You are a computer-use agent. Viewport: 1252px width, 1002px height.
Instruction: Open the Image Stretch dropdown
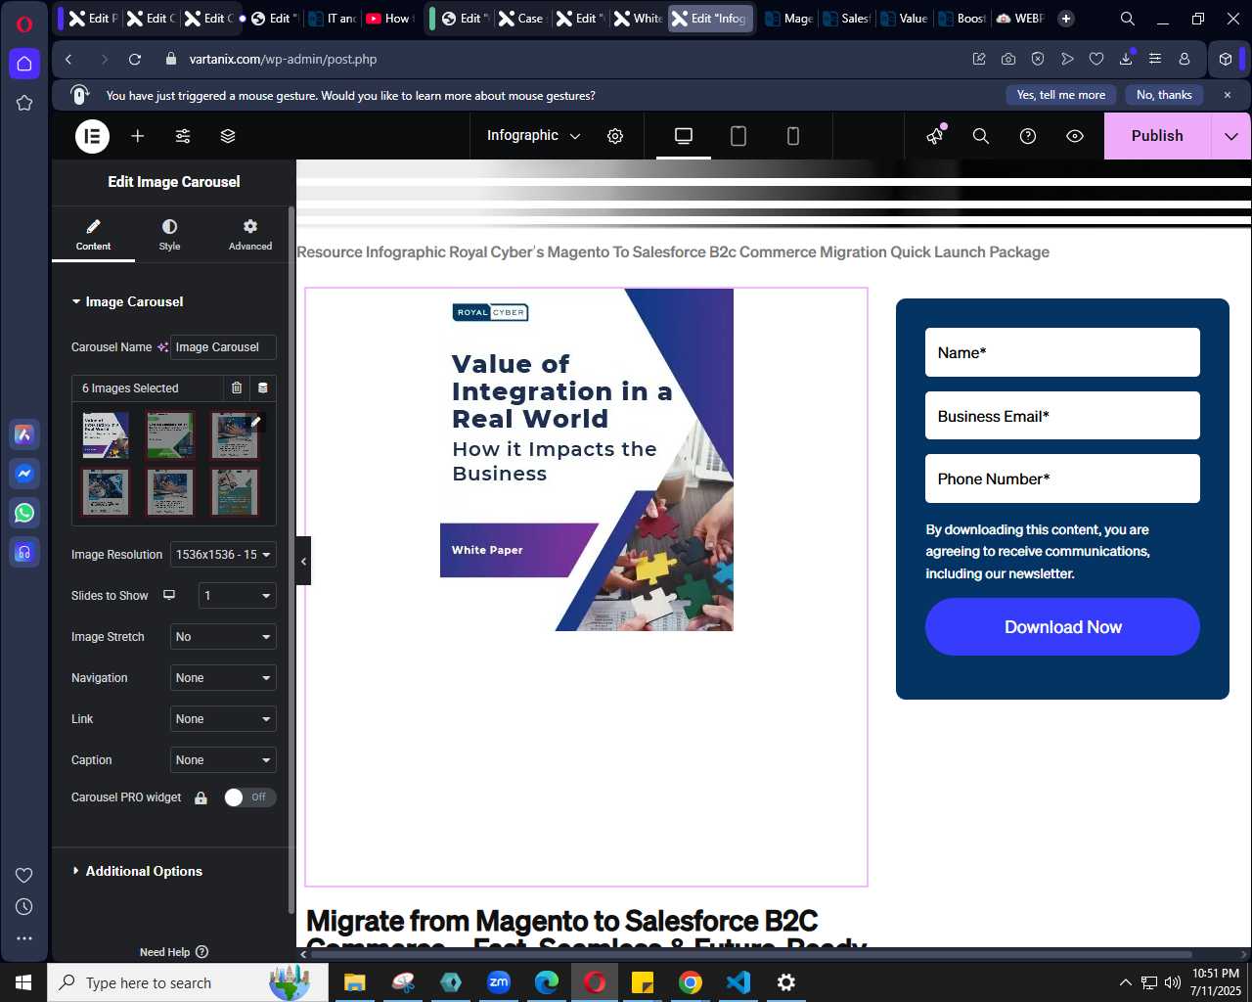coord(223,637)
